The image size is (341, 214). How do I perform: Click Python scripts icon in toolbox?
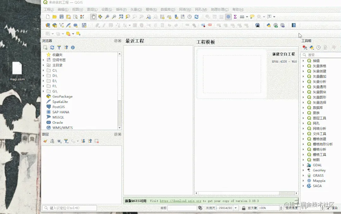point(312,47)
